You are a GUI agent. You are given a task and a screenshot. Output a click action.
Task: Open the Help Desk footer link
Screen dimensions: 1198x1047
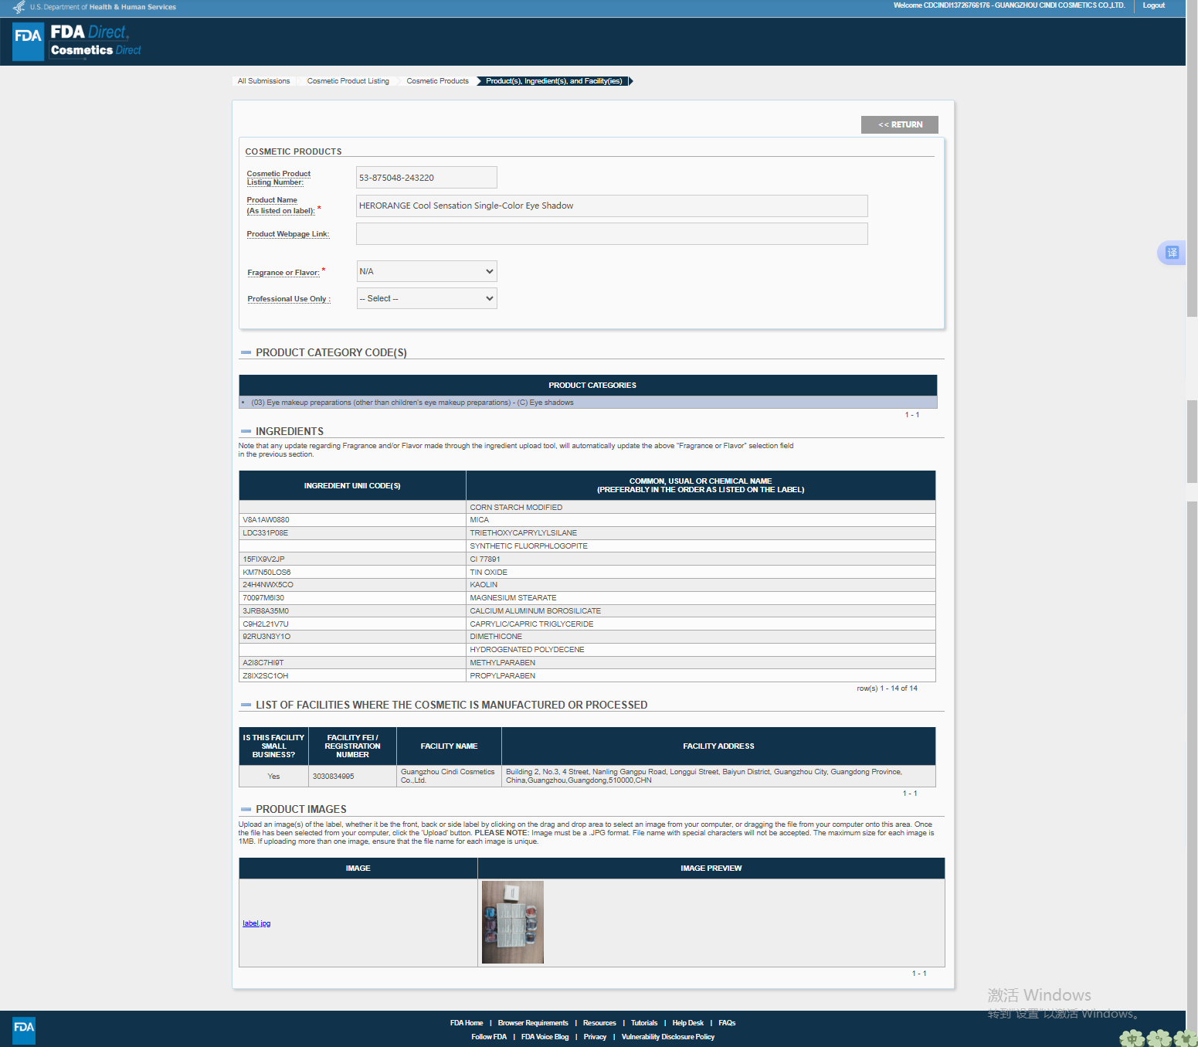tap(687, 1023)
